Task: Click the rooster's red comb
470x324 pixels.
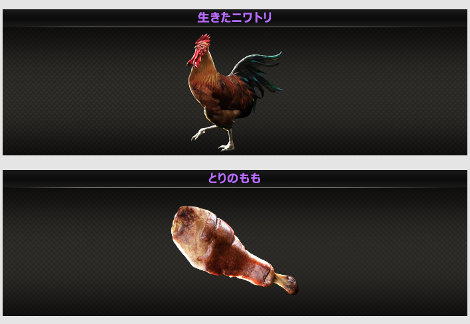Action: tap(203, 39)
